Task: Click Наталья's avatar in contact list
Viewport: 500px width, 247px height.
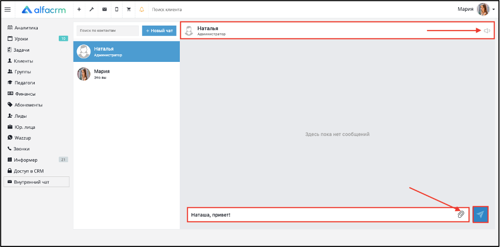Action: pos(84,51)
